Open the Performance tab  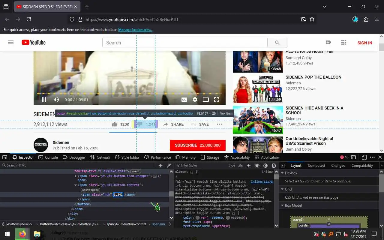157,157
